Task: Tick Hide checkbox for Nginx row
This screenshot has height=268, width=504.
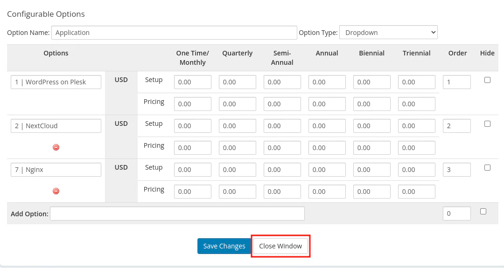Action: (x=487, y=167)
